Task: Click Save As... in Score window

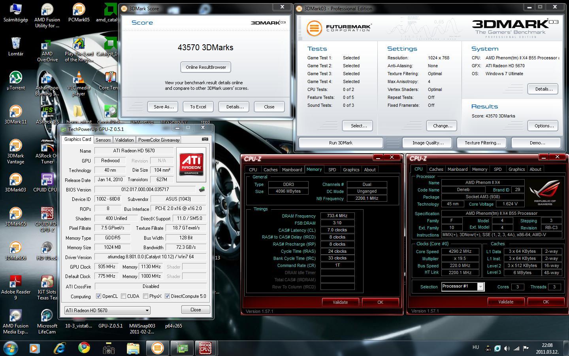Action: [163, 107]
